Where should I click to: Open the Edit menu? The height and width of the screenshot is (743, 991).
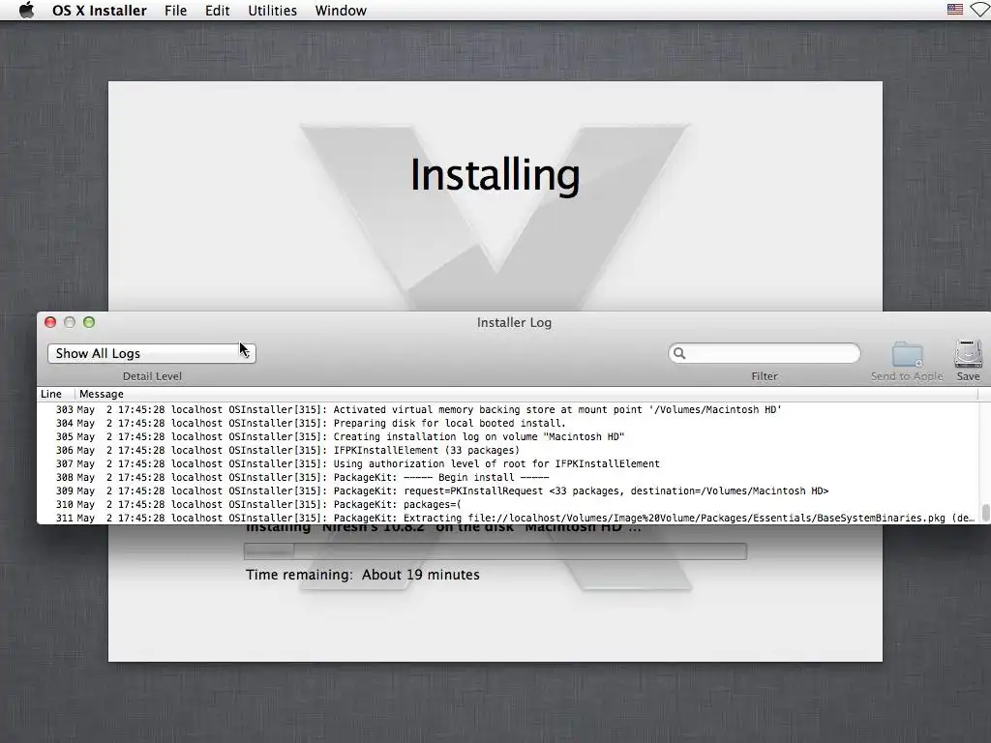217,10
